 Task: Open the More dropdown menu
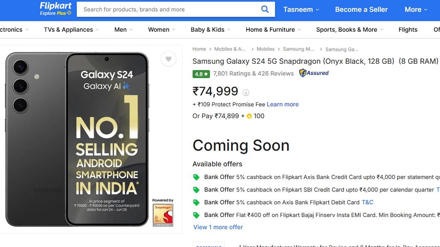coord(416,10)
